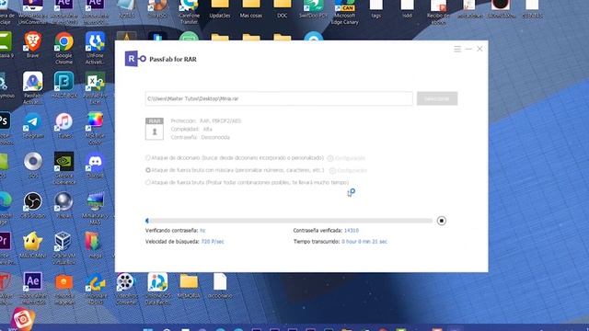Viewport: 589px width, 331px height.
Task: Click the RAR file path input field
Action: click(279, 98)
